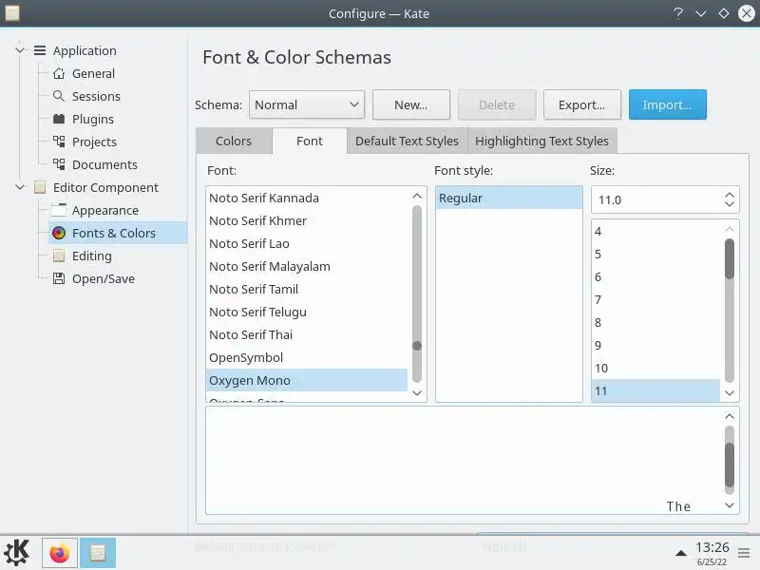Pick size 10 in the size list
This screenshot has width=760, height=570.
(655, 368)
